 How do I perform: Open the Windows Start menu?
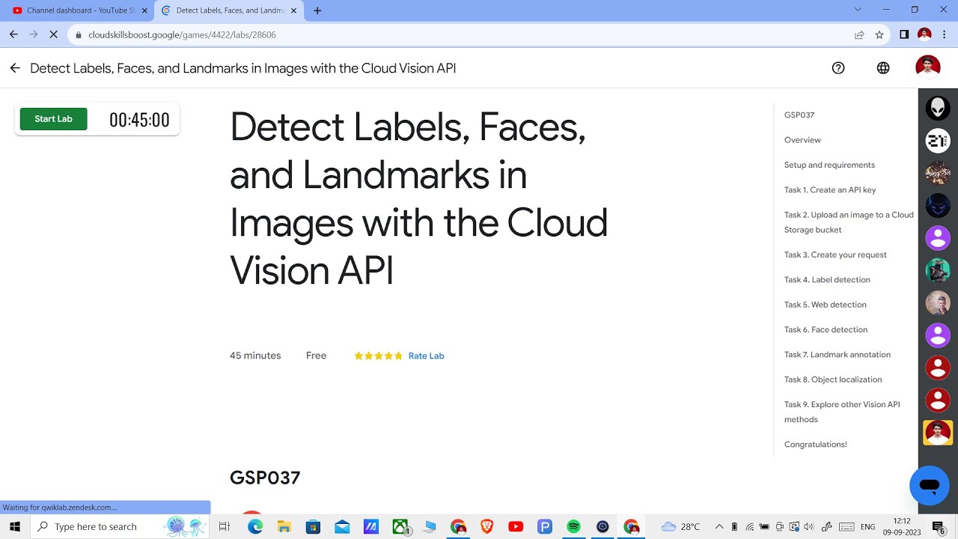[x=15, y=526]
